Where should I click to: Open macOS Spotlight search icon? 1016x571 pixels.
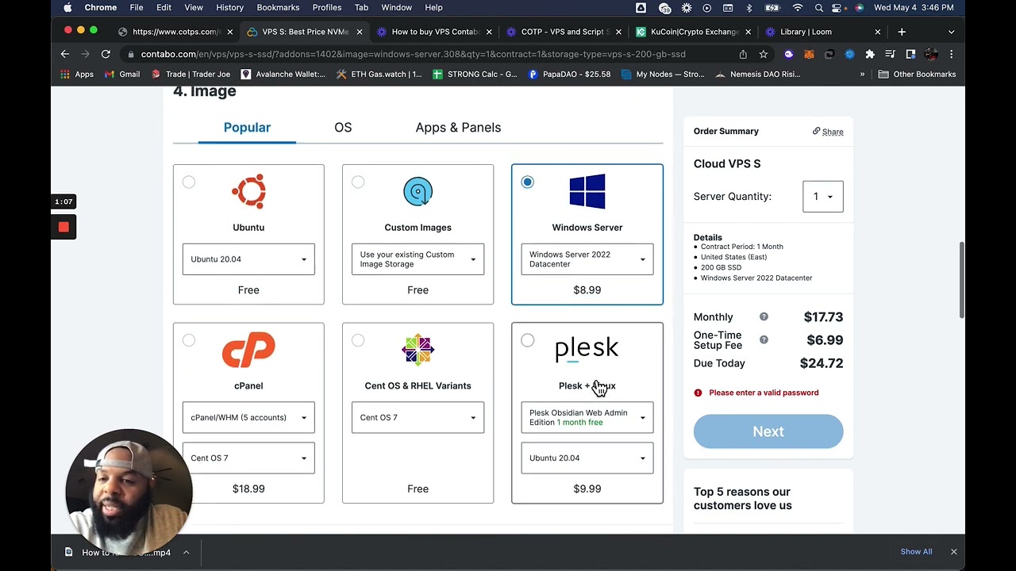pos(818,8)
